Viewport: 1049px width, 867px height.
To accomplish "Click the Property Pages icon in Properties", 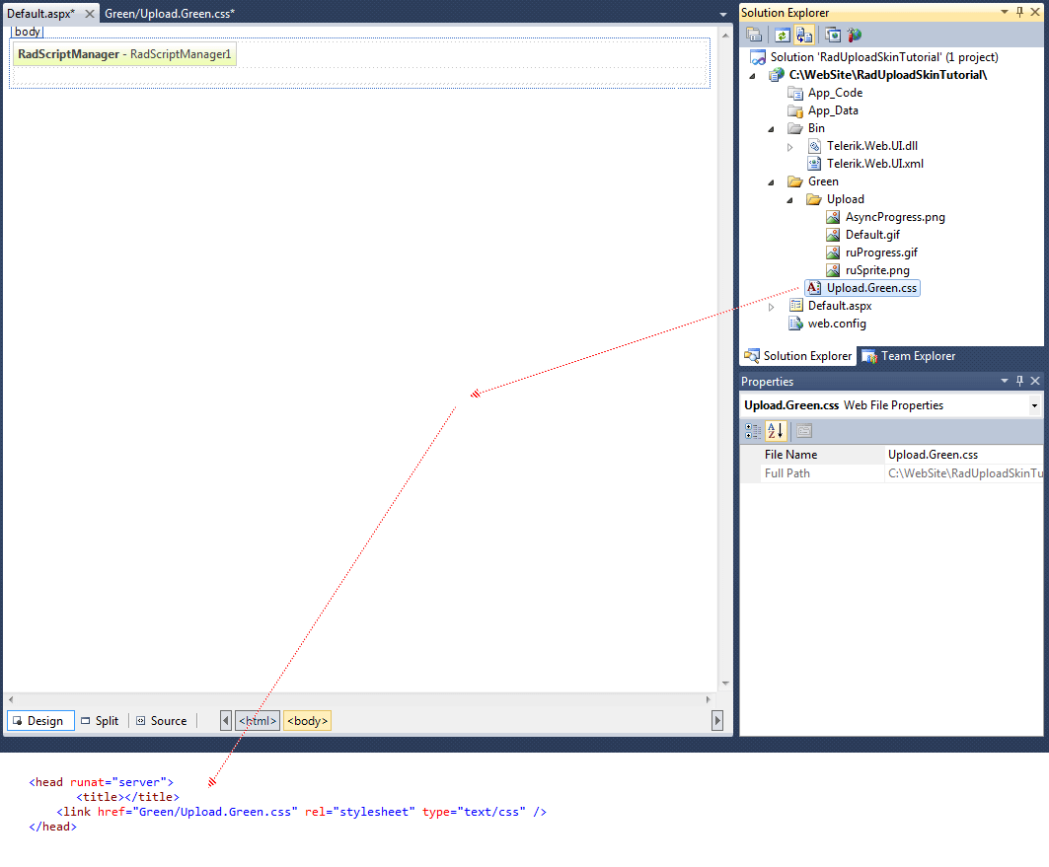I will [804, 431].
